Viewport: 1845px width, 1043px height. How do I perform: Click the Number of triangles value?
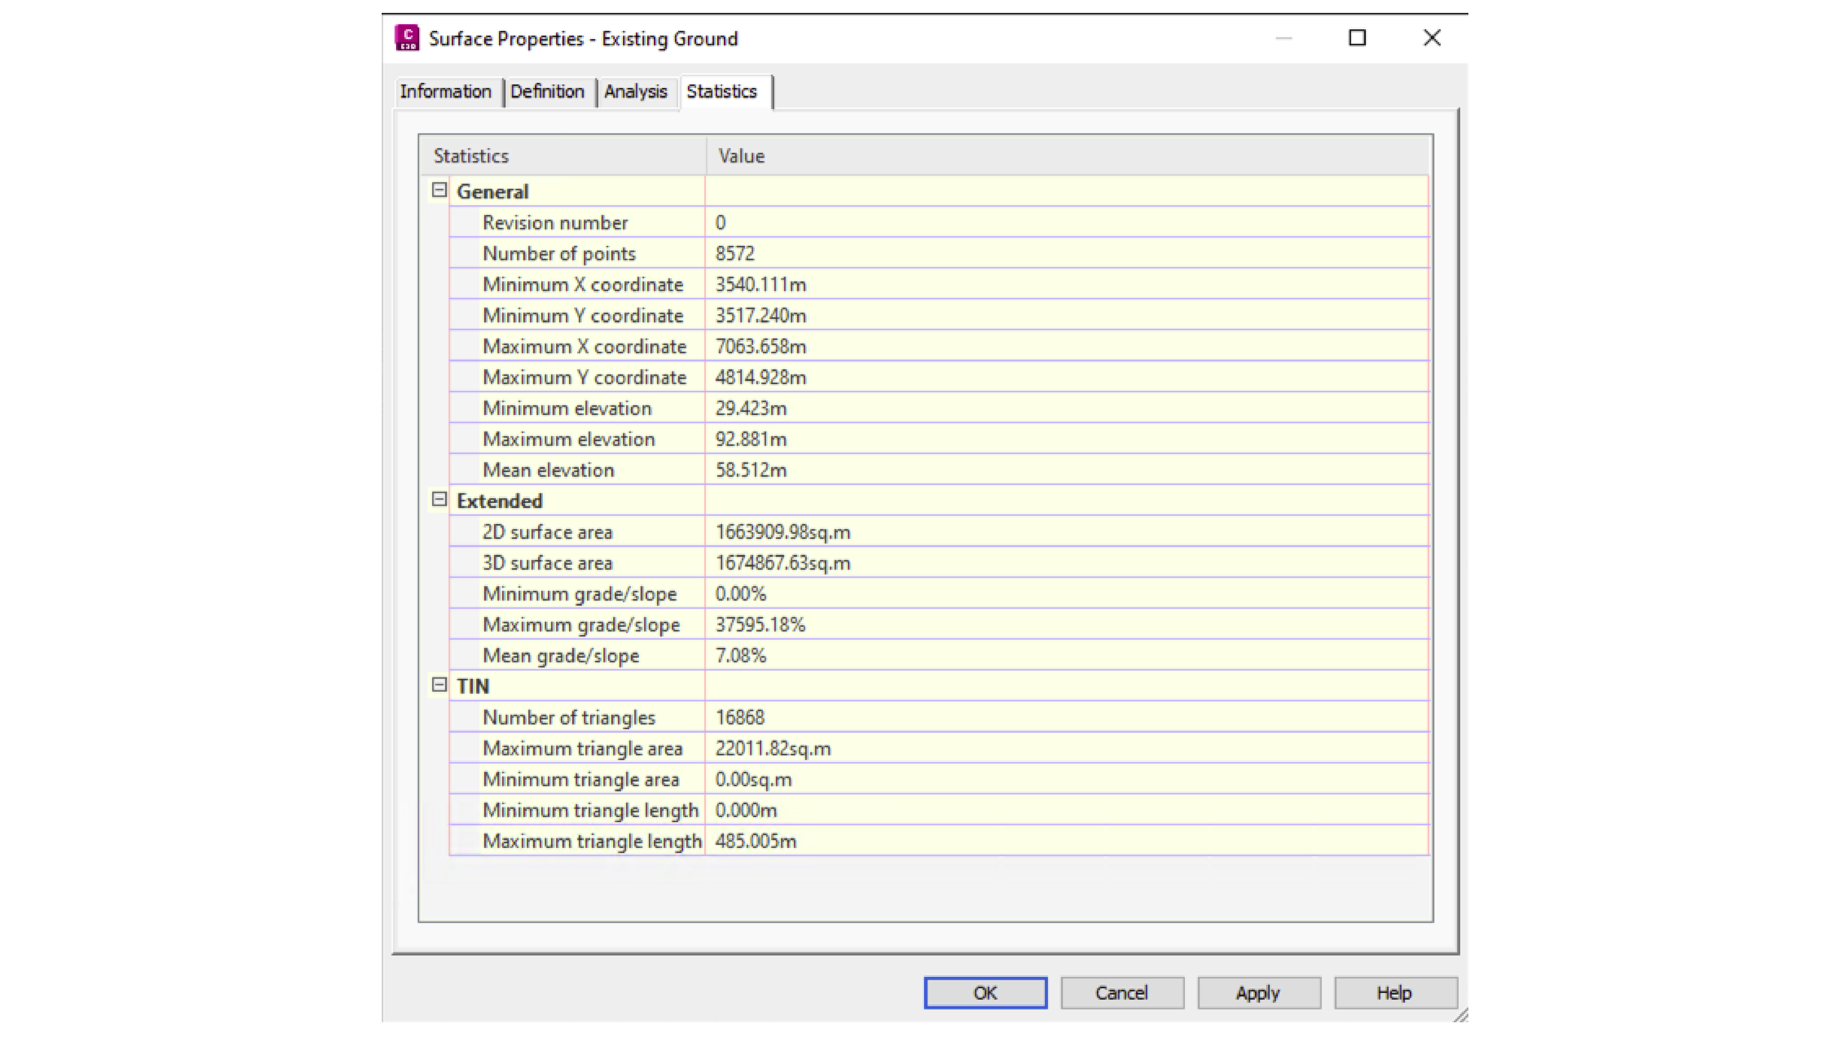pyautogui.click(x=740, y=718)
